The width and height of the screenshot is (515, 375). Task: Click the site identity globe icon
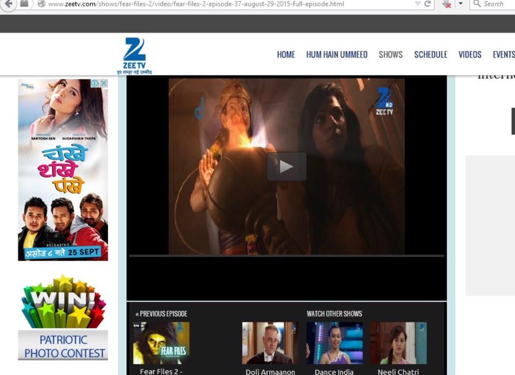coord(42,4)
